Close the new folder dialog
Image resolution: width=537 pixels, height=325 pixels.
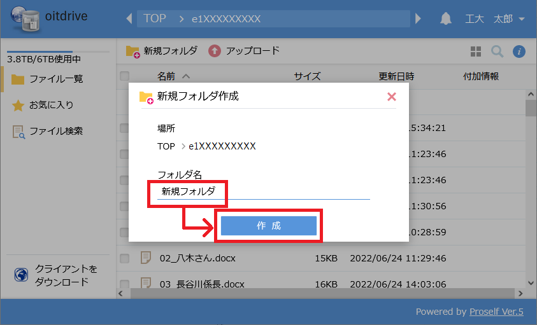392,97
